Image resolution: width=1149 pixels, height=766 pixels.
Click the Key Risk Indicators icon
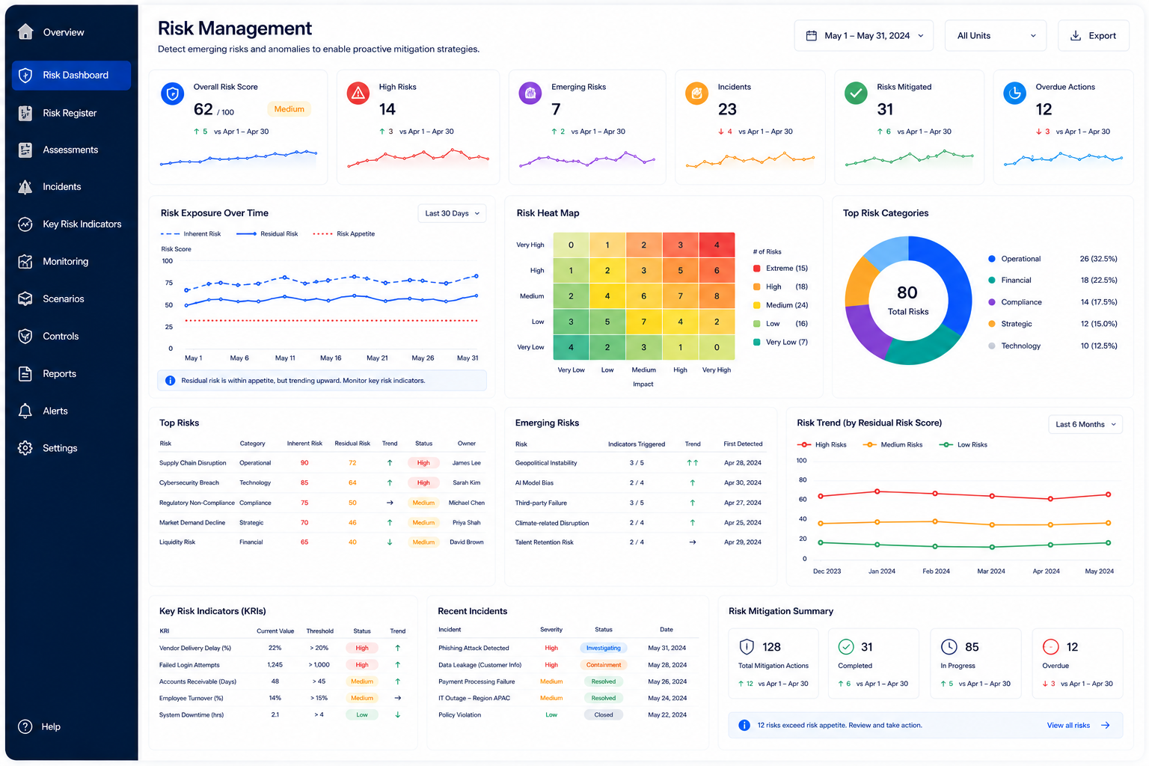[x=25, y=224]
